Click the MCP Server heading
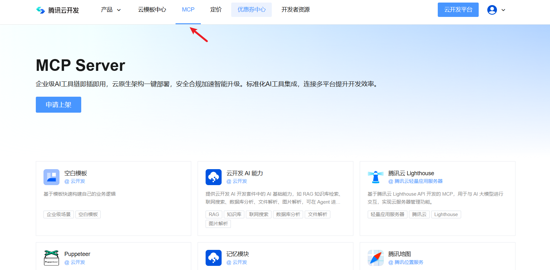The image size is (550, 270). coord(81,65)
